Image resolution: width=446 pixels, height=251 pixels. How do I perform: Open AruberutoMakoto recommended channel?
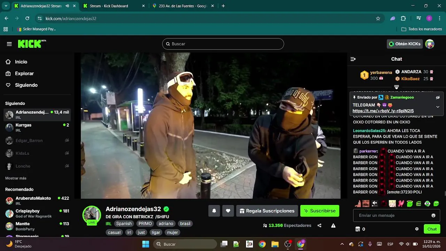37,200
